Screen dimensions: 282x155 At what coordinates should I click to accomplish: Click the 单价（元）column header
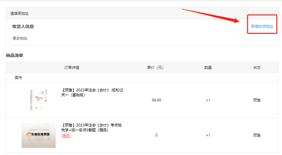click(156, 68)
